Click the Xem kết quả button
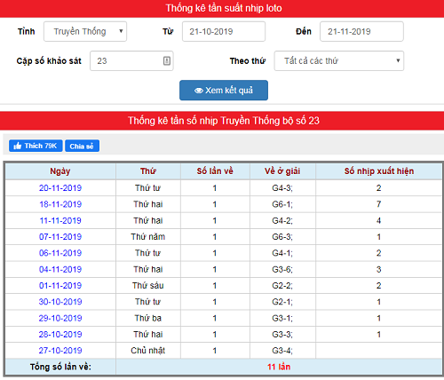The width and height of the screenshot is (444, 380). click(224, 91)
